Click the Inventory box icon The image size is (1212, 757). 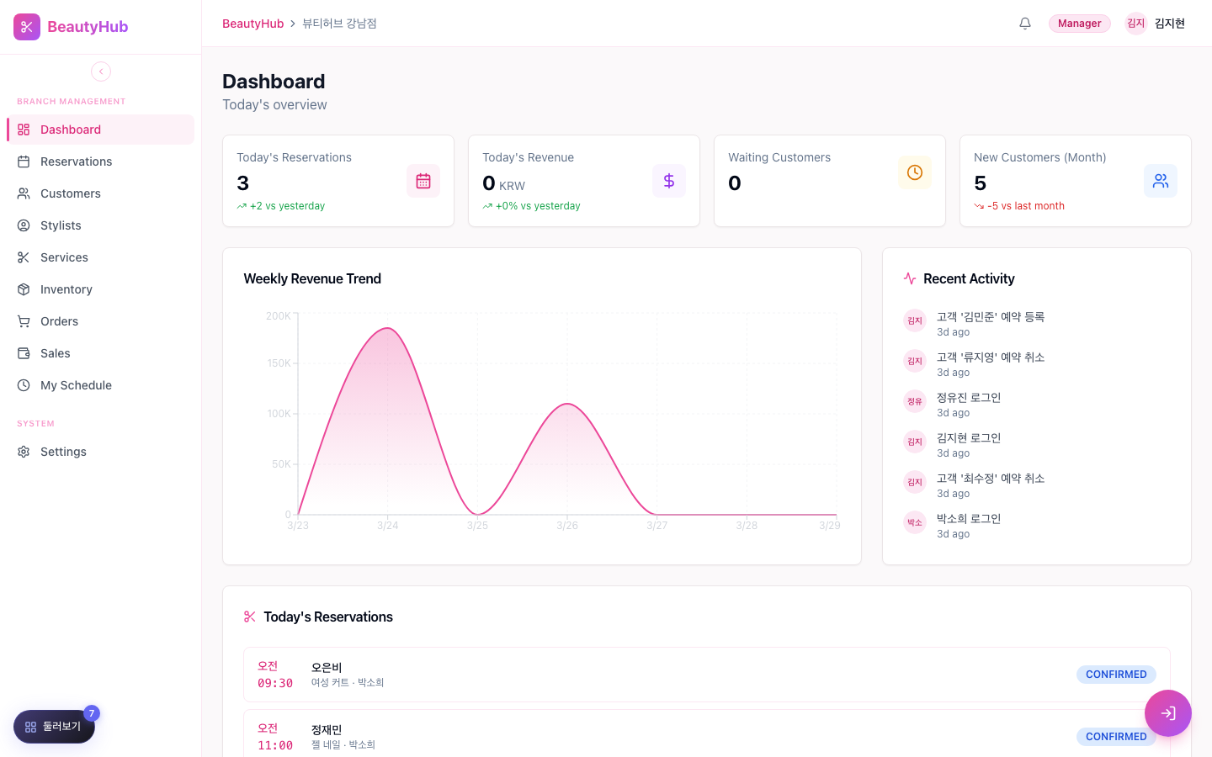point(24,289)
